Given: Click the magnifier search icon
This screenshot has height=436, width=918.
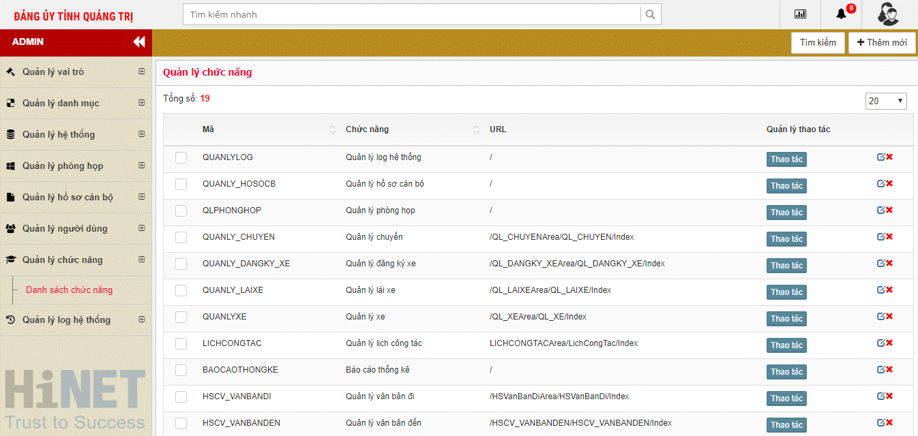Looking at the screenshot, I should 651,14.
